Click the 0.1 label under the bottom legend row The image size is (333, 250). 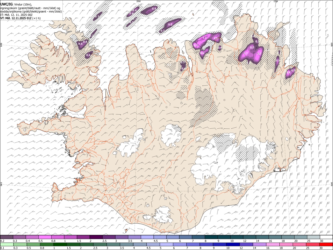[2, 248]
